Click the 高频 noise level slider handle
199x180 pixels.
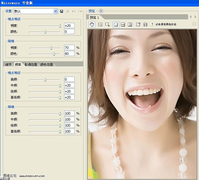coord(45,79)
